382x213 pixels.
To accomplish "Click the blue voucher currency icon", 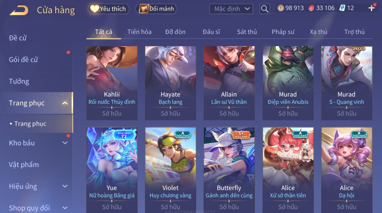I will click(342, 8).
